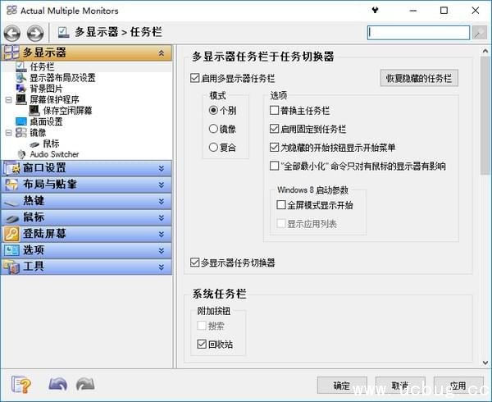Click the vertical scrollbar thumb

coord(485,115)
